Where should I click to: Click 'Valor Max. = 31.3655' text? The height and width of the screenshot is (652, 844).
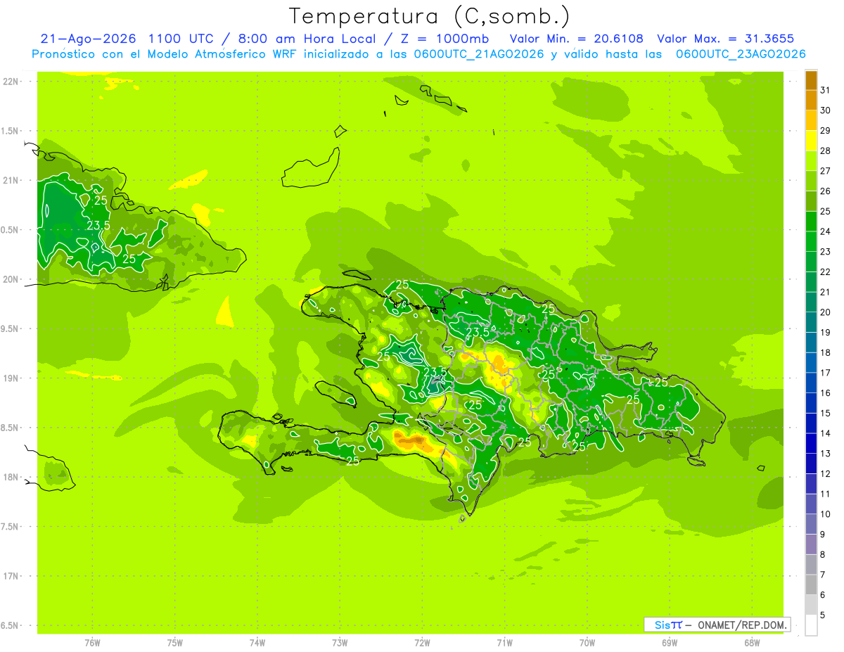click(x=726, y=38)
